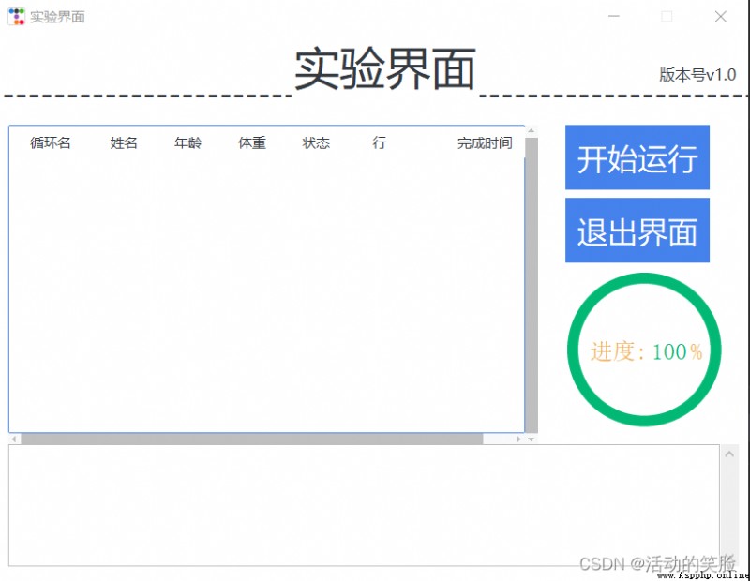Select the 状态 column header
750x581 pixels.
click(316, 142)
